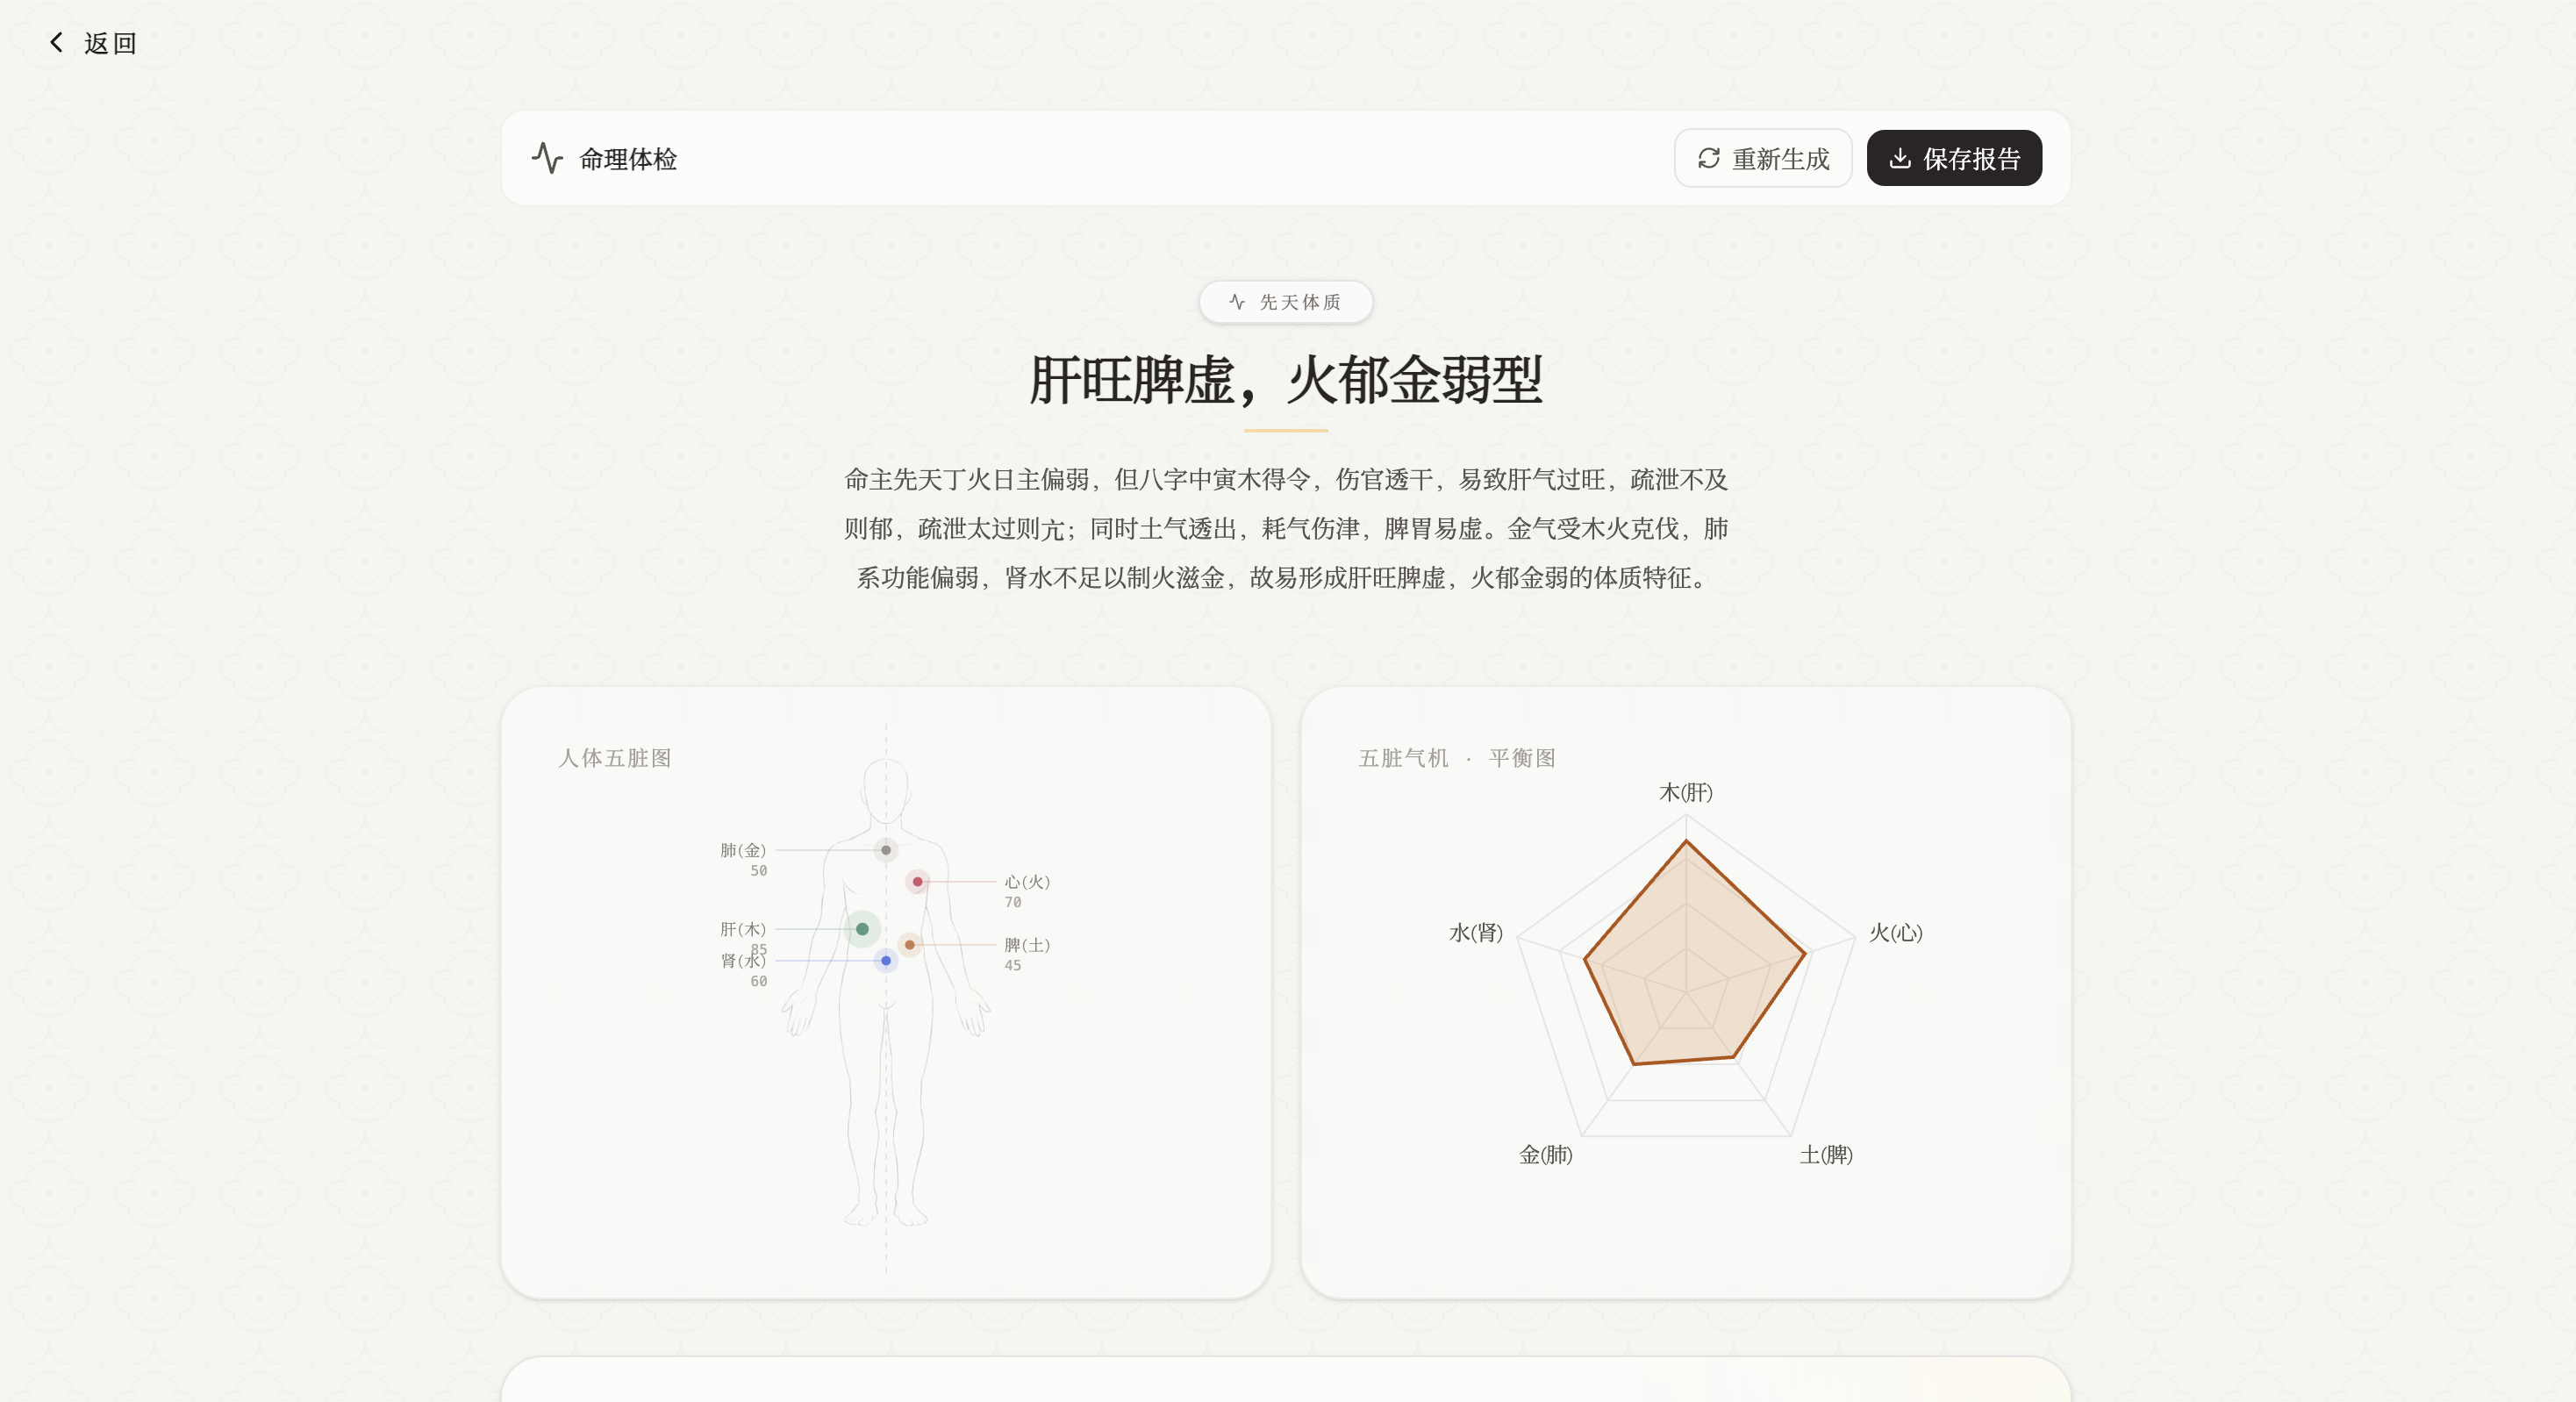Click the back arrow icon
The image size is (2576, 1402).
57,42
